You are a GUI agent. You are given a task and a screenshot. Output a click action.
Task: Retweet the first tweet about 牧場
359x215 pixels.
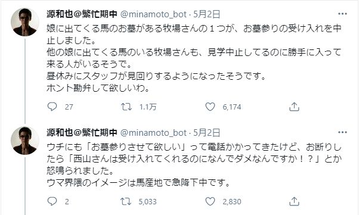point(126,107)
